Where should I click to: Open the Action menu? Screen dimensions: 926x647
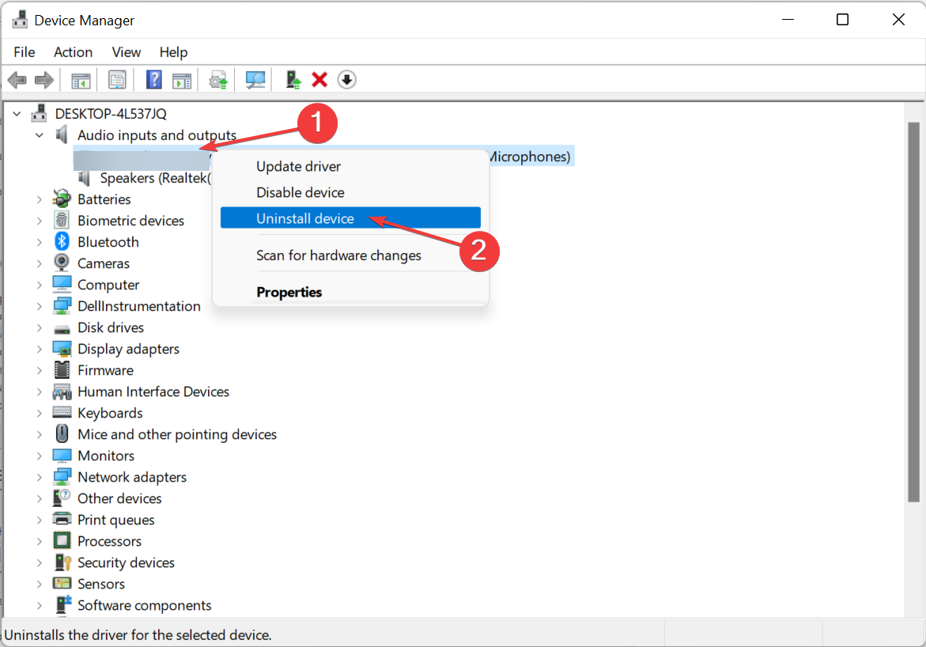pos(74,52)
